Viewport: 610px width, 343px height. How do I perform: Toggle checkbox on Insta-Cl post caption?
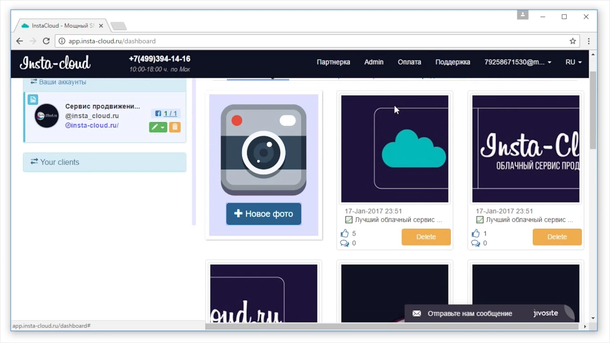tap(480, 220)
